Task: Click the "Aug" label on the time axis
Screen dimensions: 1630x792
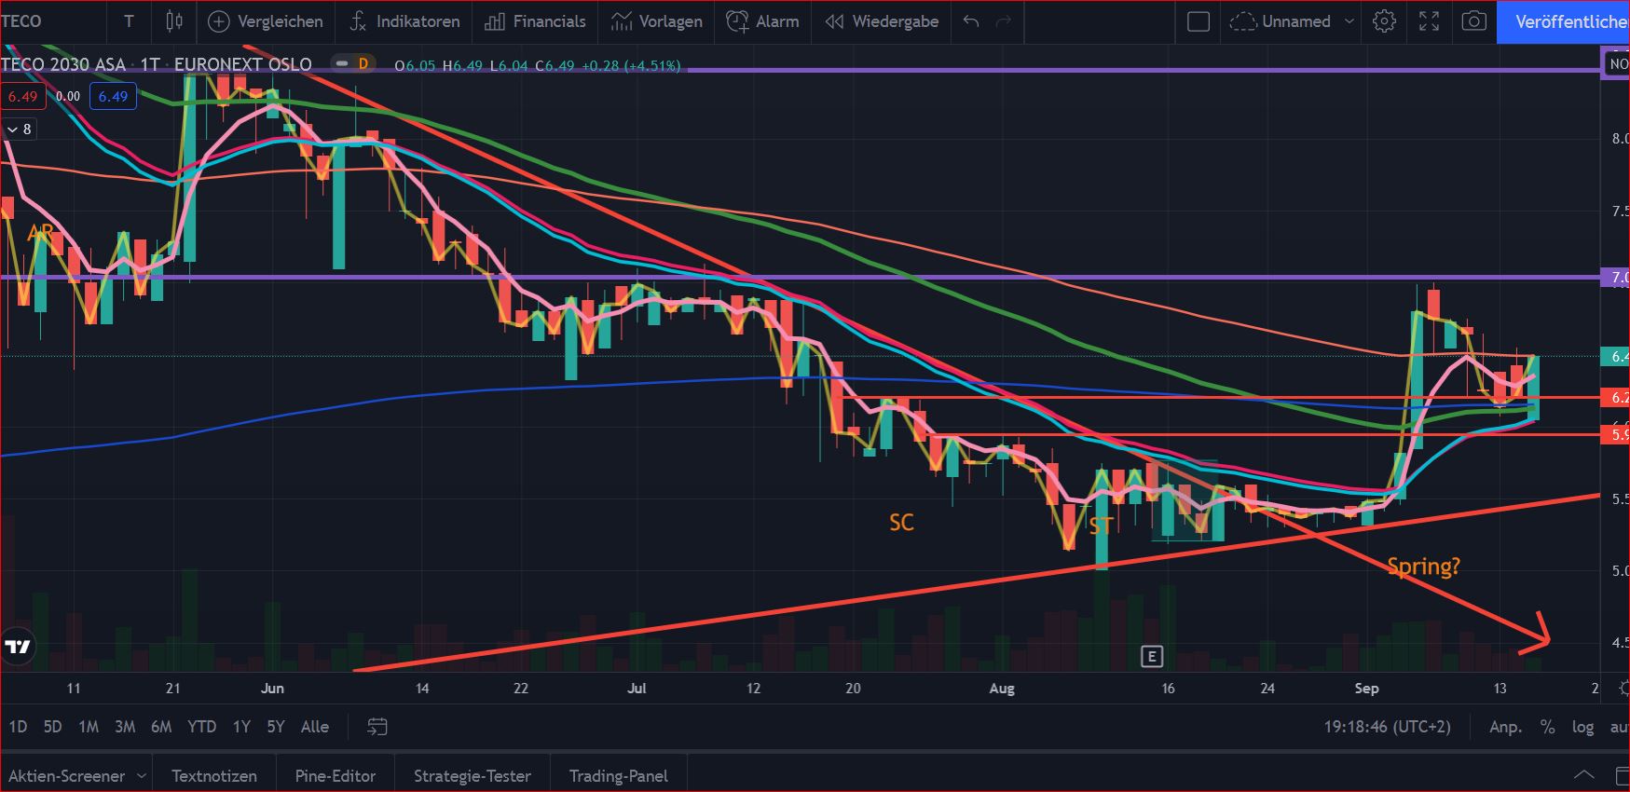Action: [1002, 689]
